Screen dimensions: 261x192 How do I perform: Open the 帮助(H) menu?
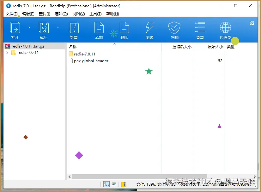tap(112, 14)
